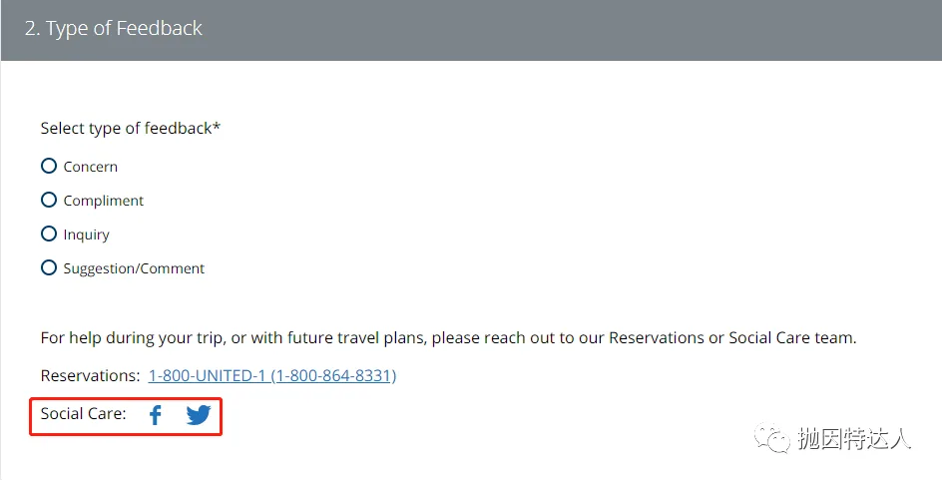This screenshot has width=942, height=480.
Task: Click the 'Suggestion/Comment' option label text
Action: coord(134,268)
